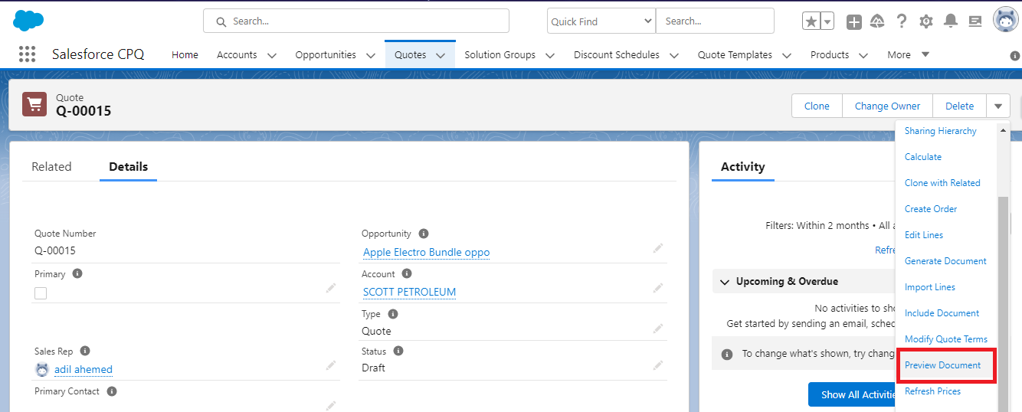Open the user profile avatar
The width and height of the screenshot is (1022, 412).
(x=1005, y=21)
